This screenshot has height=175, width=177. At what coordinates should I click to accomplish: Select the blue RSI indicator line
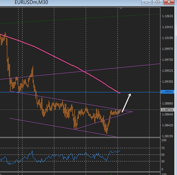(x=60, y=156)
